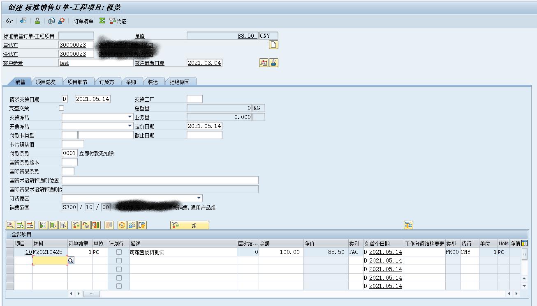This screenshot has width=537, height=306.
Task: Click the horizontal scrollbar thumb under the table
Action: click(92, 294)
